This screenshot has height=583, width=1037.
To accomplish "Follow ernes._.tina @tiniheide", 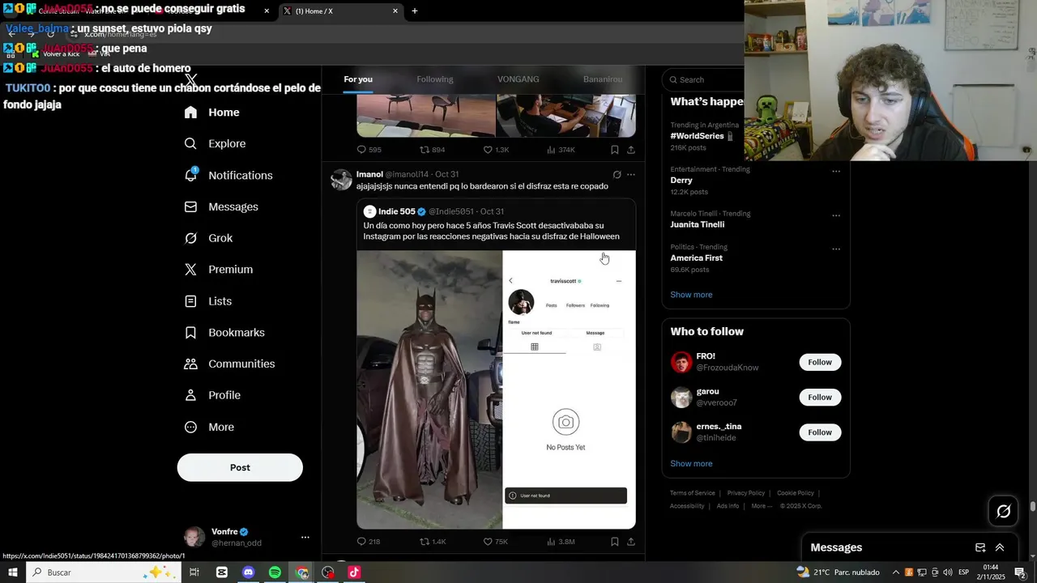I will [820, 432].
